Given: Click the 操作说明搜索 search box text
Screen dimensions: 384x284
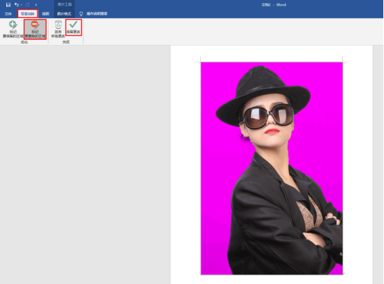Looking at the screenshot, I should [97, 14].
